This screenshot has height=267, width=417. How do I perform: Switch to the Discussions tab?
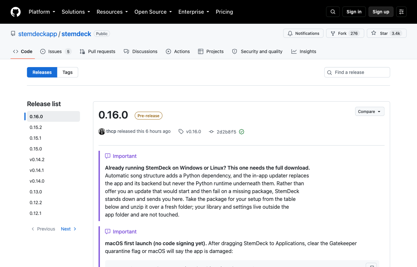[x=140, y=51]
